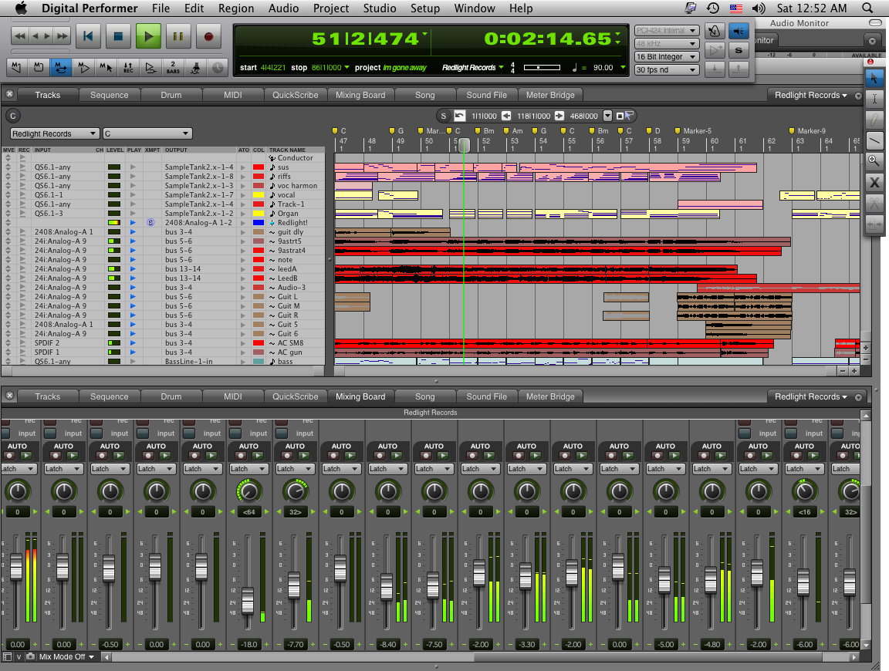Open the tempo control dropdown arrow at 90.00

coord(623,67)
